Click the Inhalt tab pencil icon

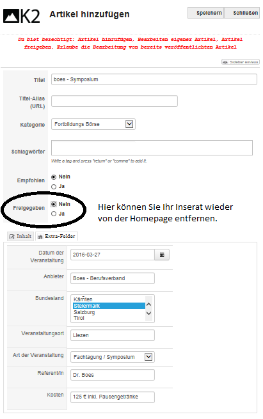pyautogui.click(x=12, y=237)
